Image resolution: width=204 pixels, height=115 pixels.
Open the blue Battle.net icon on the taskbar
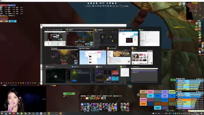pos(37,113)
